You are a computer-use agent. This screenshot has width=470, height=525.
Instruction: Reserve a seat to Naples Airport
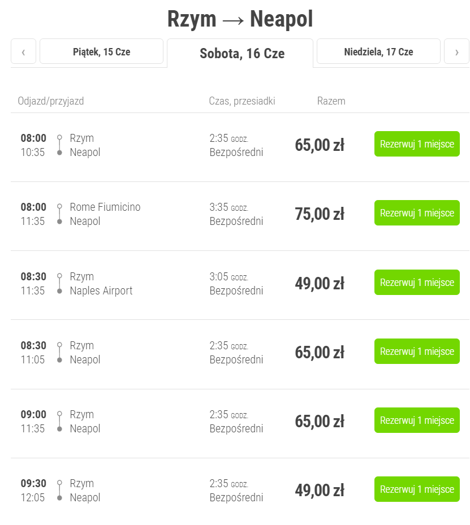(417, 283)
